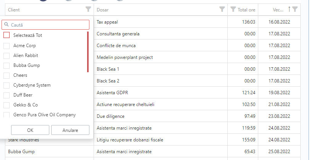Check the Acme Corp checkbox
Image resolution: width=311 pixels, height=160 pixels.
tap(6, 46)
